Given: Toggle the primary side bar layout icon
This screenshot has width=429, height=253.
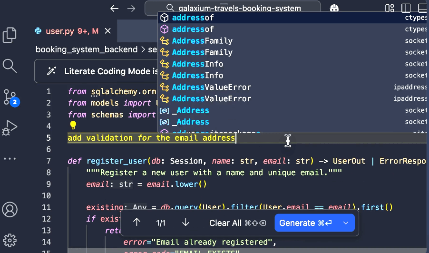Looking at the screenshot, I should click(x=406, y=8).
